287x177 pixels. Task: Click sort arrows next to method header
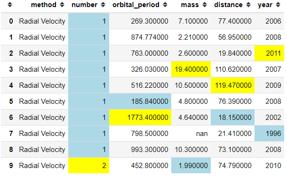(x=62, y=5)
